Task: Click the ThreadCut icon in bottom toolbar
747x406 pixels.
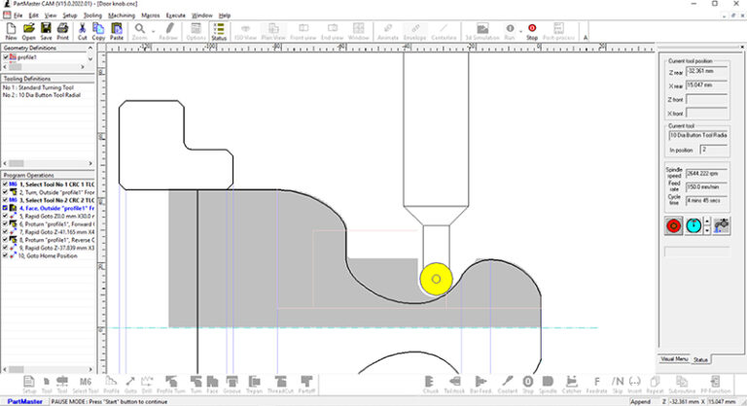Action: tap(280, 385)
